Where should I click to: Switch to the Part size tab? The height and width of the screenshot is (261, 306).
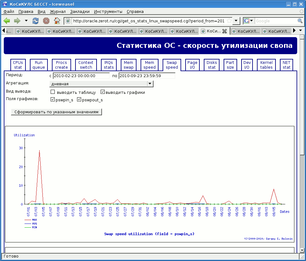(230, 65)
